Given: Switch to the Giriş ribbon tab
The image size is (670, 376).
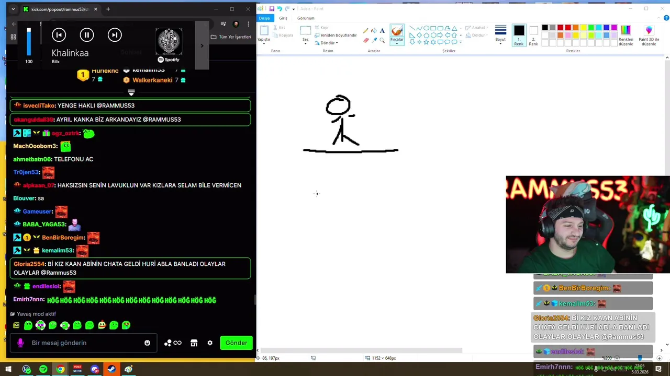Looking at the screenshot, I should [x=283, y=18].
